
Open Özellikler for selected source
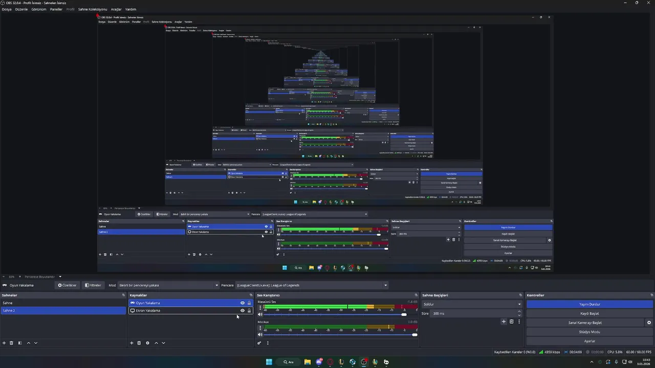coord(67,285)
